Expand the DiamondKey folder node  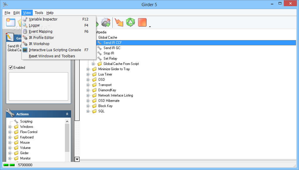pyautogui.click(x=88, y=90)
